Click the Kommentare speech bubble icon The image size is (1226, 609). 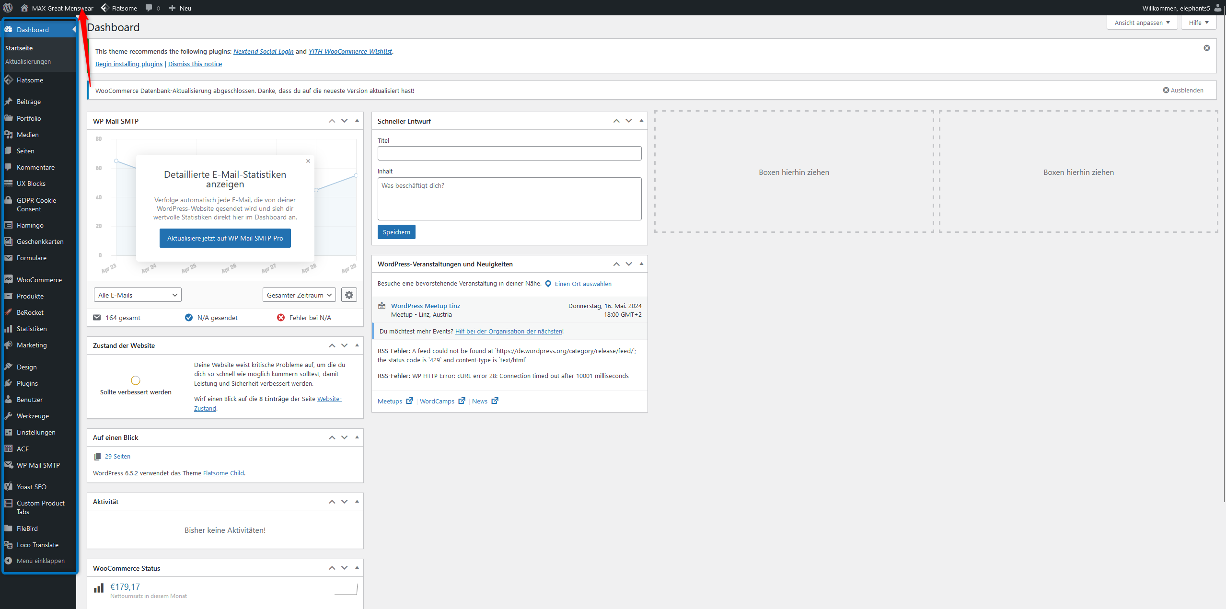tap(8, 167)
